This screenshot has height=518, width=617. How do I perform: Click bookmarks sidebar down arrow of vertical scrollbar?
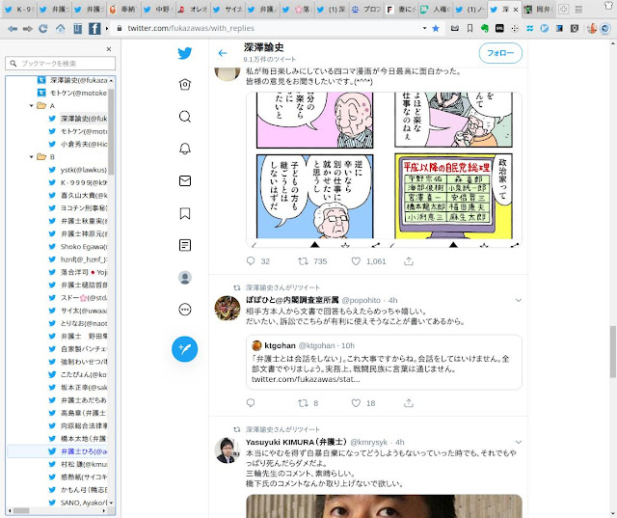pyautogui.click(x=112, y=503)
